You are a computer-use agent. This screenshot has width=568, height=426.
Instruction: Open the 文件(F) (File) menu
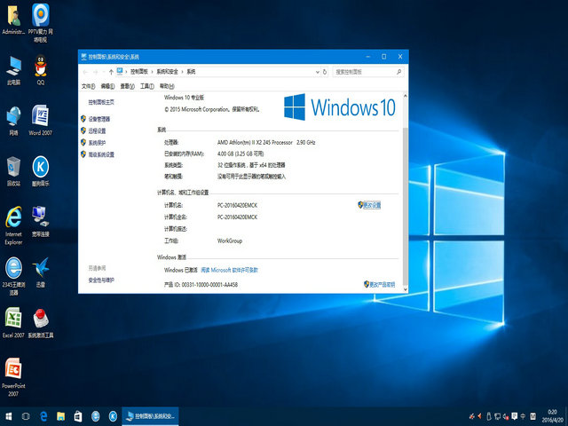coord(89,86)
